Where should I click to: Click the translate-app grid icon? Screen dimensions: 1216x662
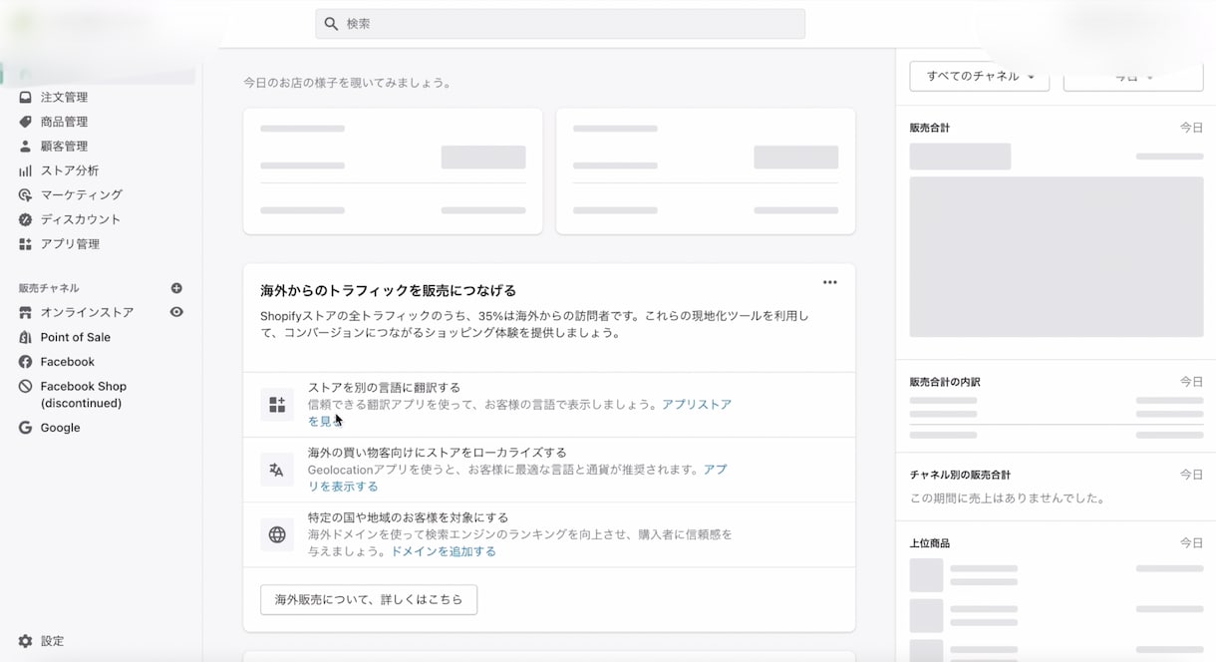click(277, 405)
